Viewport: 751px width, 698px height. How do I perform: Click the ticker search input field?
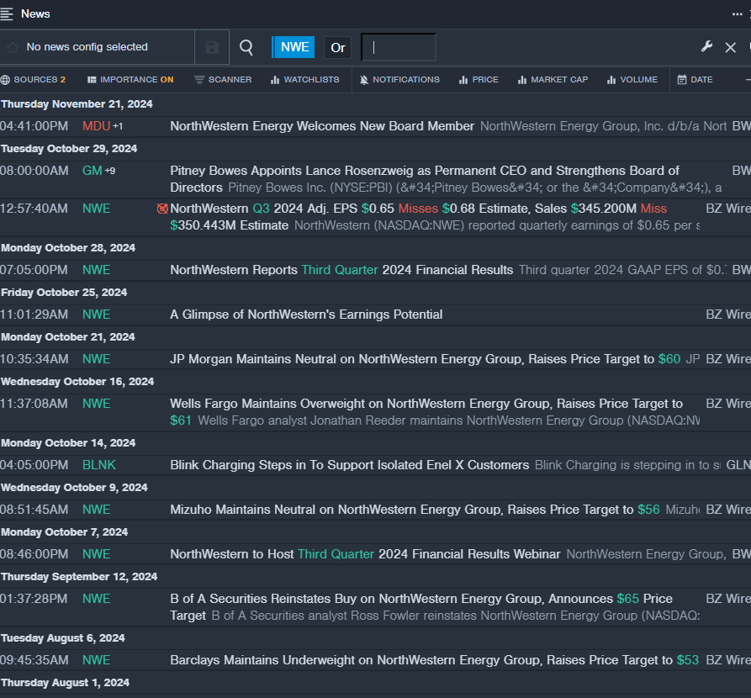[x=399, y=48]
